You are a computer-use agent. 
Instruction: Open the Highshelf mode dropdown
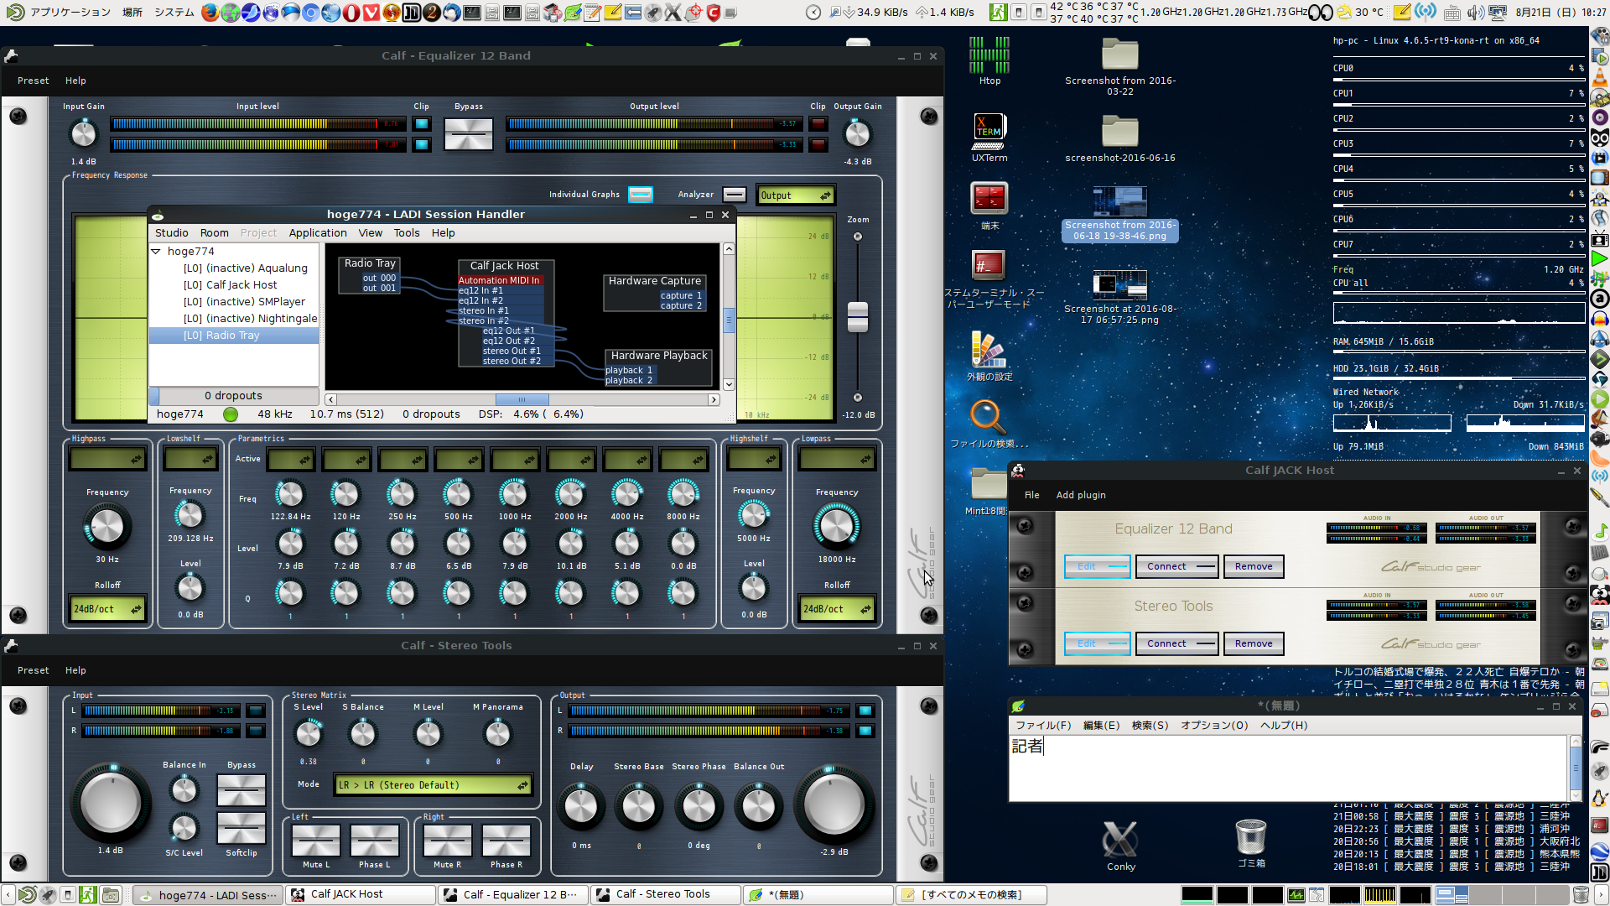[754, 459]
